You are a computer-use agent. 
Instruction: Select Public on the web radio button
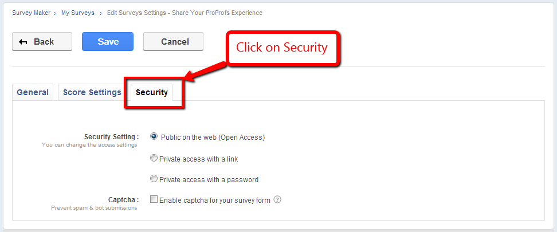pyautogui.click(x=154, y=136)
